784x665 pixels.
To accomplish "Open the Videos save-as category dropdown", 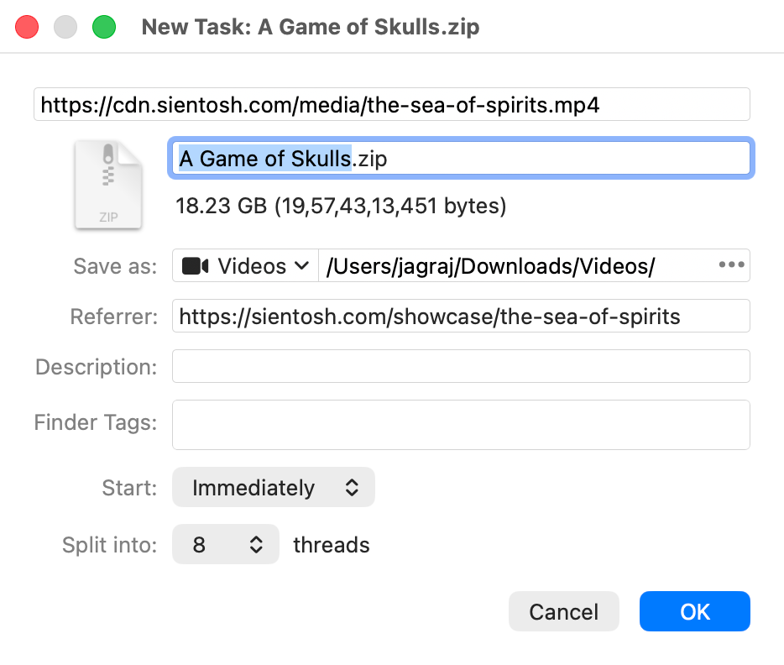I will (x=244, y=265).
